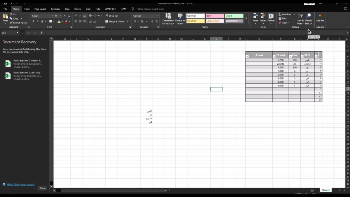Click the horizontal scrollbar right arrow
Viewport: 350px width, 197px height.
(x=165, y=190)
